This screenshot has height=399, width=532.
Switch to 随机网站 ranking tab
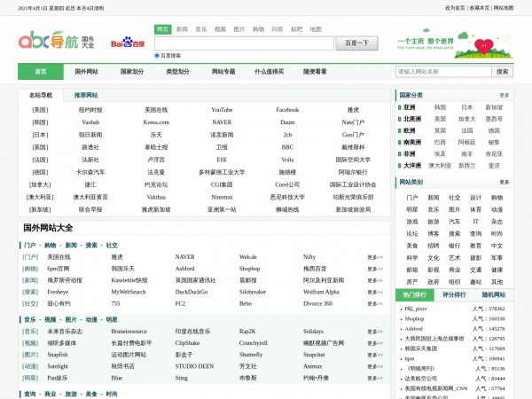(x=493, y=294)
